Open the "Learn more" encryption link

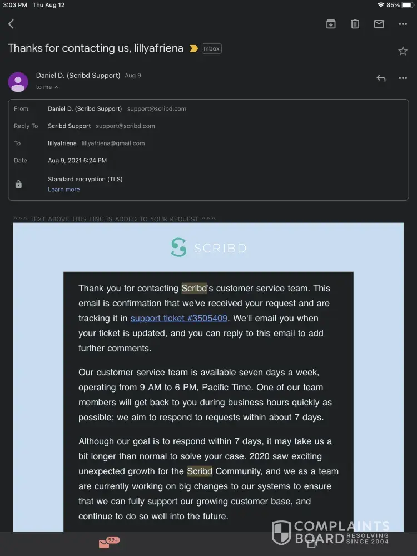click(63, 190)
